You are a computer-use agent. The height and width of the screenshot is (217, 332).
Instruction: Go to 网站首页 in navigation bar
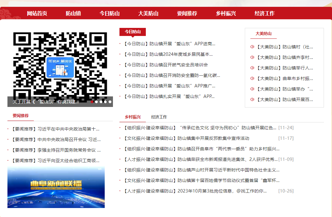click(x=37, y=13)
